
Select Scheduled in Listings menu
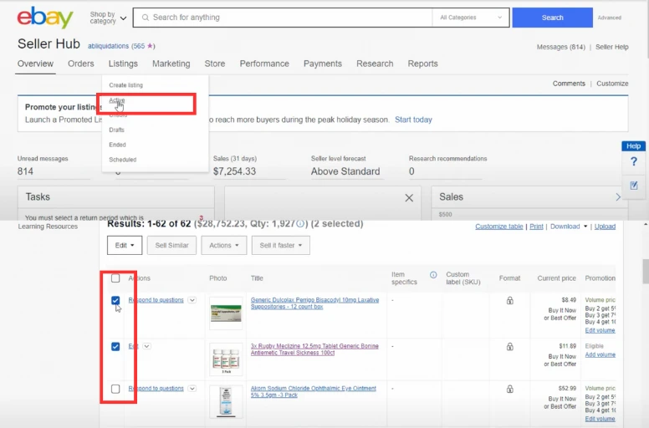pyautogui.click(x=122, y=160)
